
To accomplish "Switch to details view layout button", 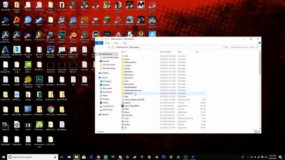I will tap(256, 132).
